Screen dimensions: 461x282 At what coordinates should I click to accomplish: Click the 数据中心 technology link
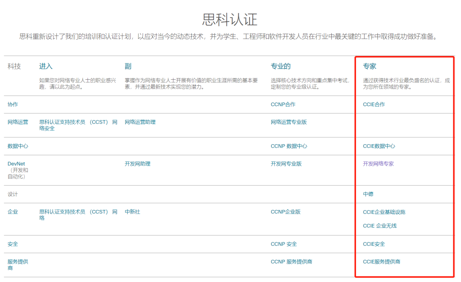tap(18, 146)
